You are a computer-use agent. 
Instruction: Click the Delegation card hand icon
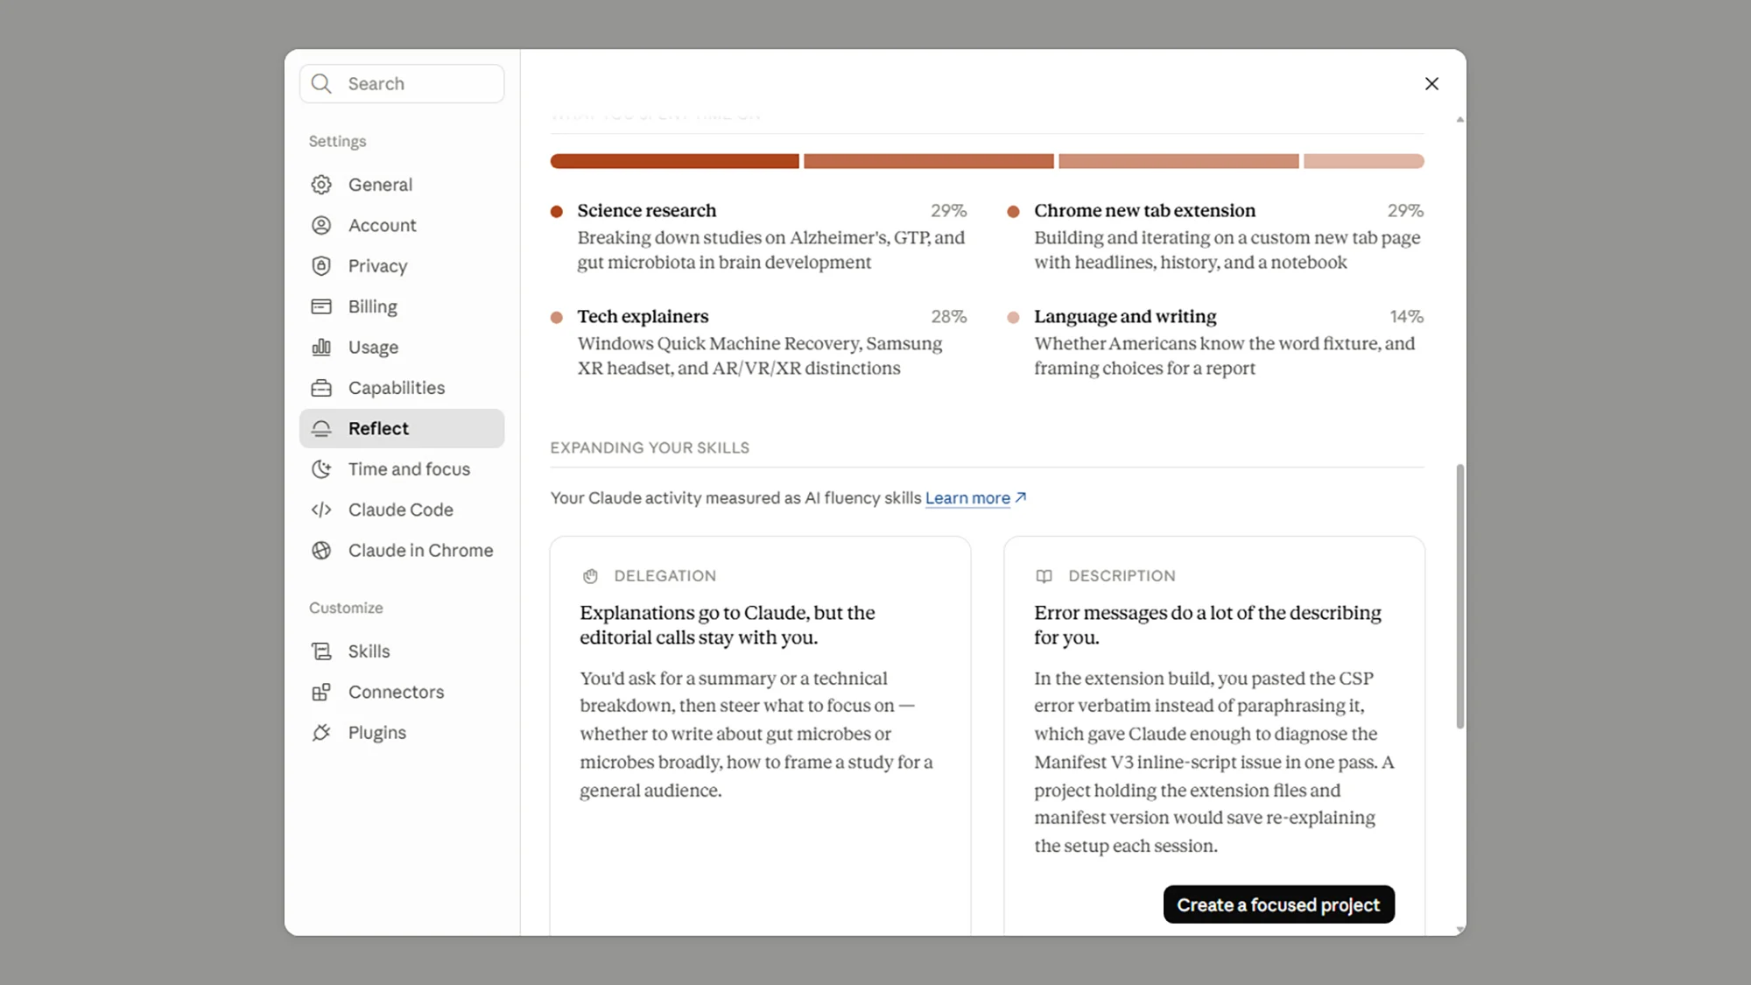point(590,576)
